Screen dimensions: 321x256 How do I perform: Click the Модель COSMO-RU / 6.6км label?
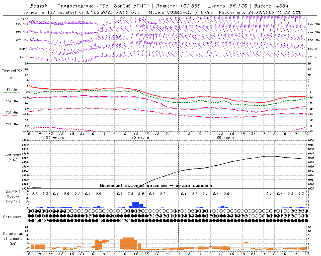181,12
